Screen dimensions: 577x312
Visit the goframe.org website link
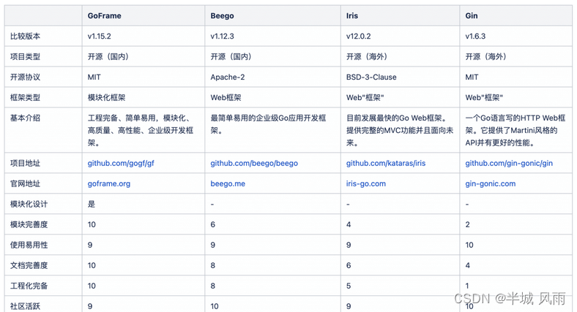tap(109, 183)
